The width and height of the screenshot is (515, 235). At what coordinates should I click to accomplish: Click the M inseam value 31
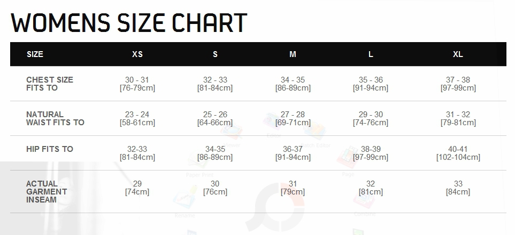pyautogui.click(x=293, y=184)
